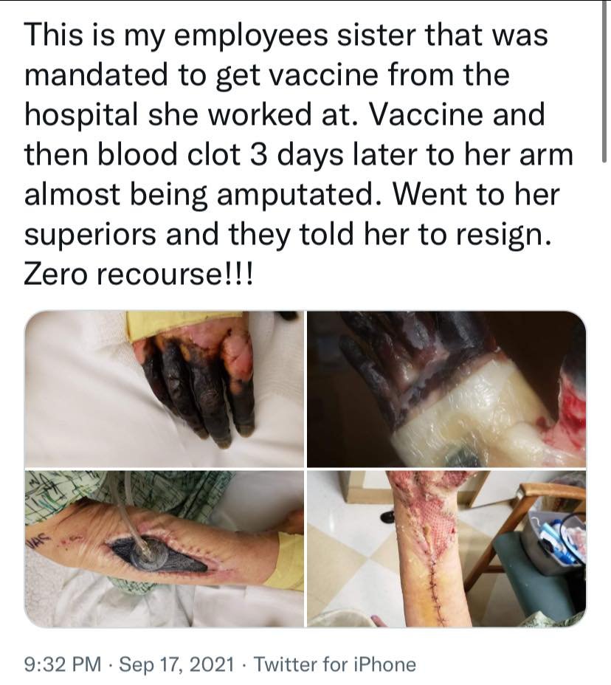
Task: Click the tweet text starting with 'This is my employees sister'
Action: click(299, 155)
